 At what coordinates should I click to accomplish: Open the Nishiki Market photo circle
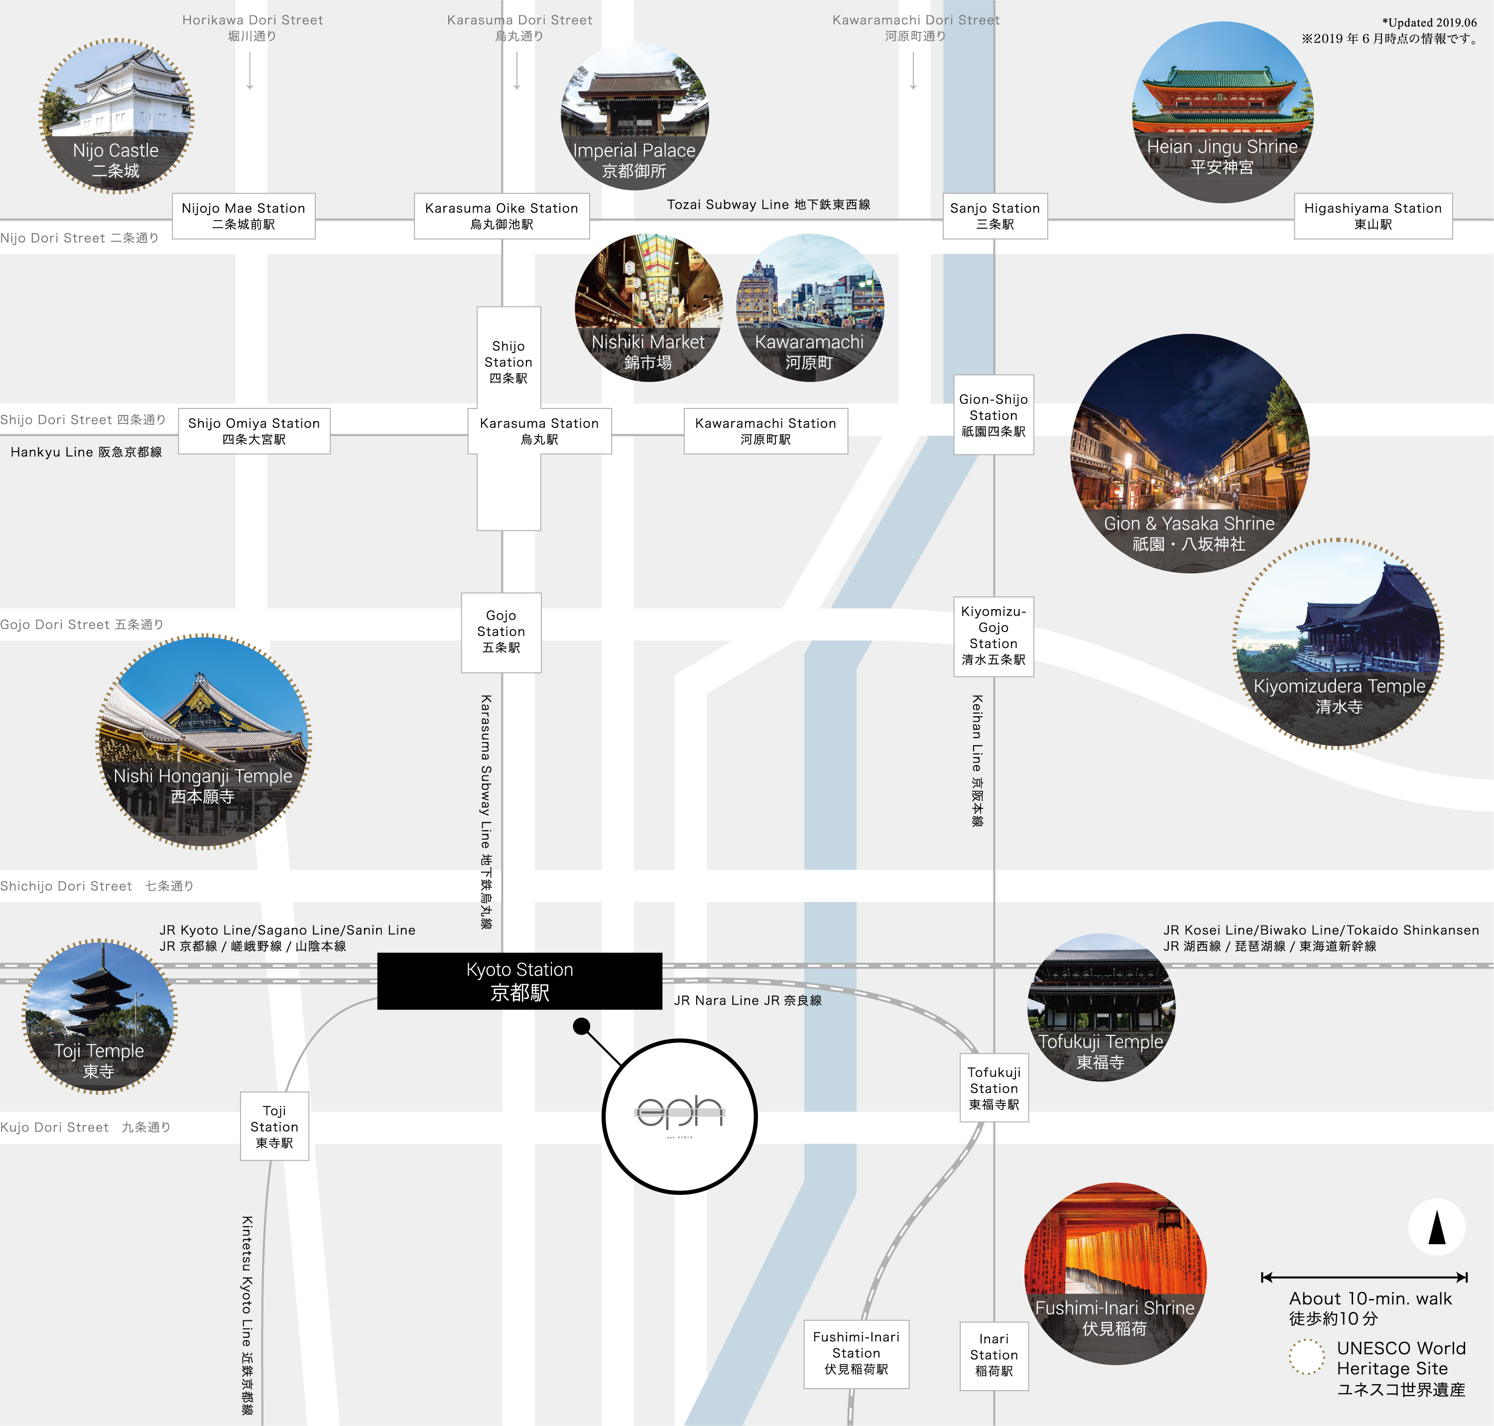tap(648, 307)
